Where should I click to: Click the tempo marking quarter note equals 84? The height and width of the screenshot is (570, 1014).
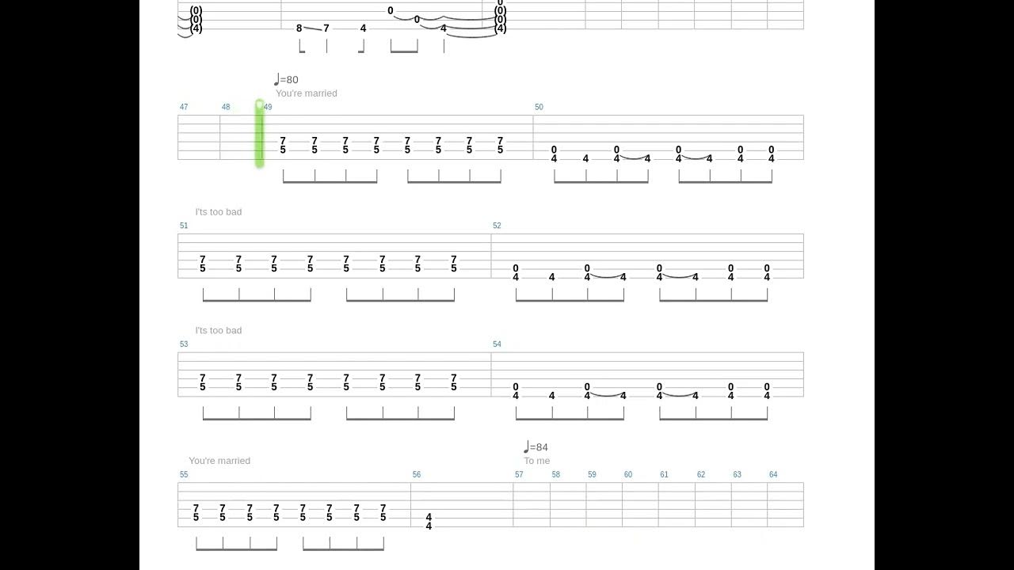click(536, 447)
